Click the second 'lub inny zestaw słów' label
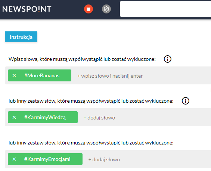Screen dimensions: 211x171 pyautogui.click(x=91, y=101)
